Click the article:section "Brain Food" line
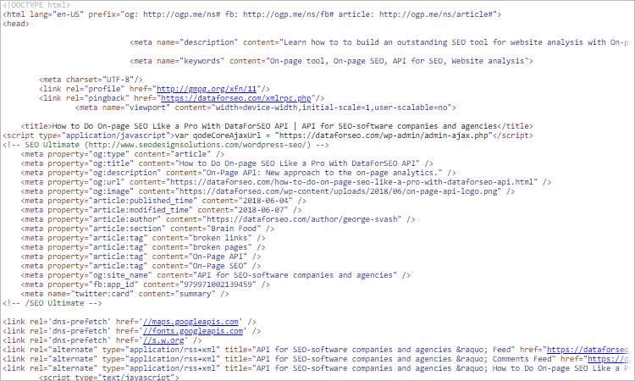The width and height of the screenshot is (635, 381). coord(148,229)
